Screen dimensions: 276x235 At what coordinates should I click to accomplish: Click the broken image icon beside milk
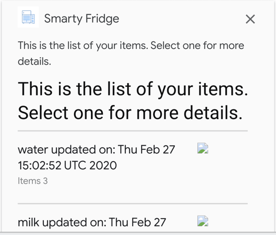203,221
